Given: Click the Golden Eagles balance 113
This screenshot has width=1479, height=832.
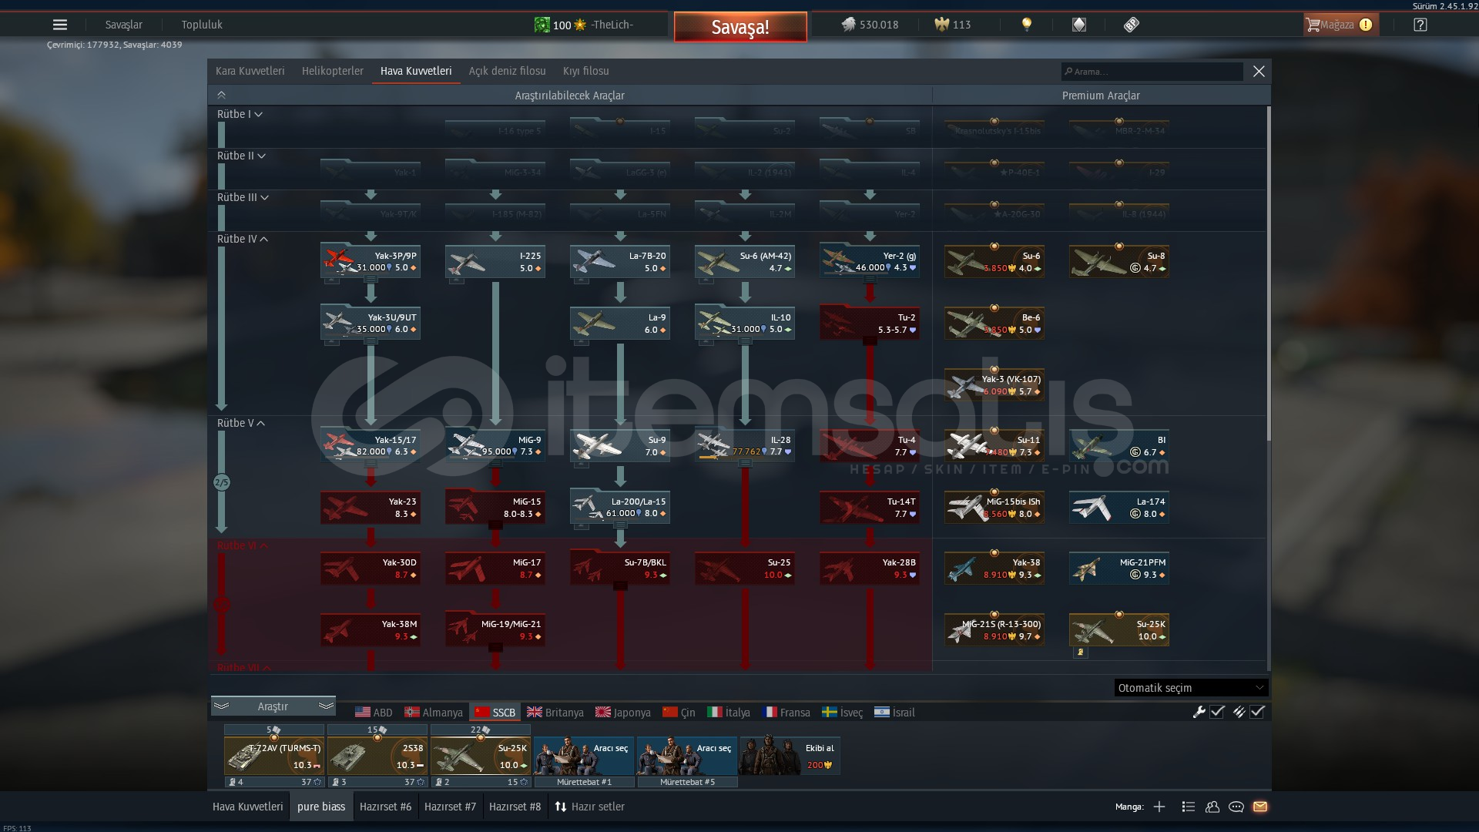Looking at the screenshot, I should coord(953,25).
